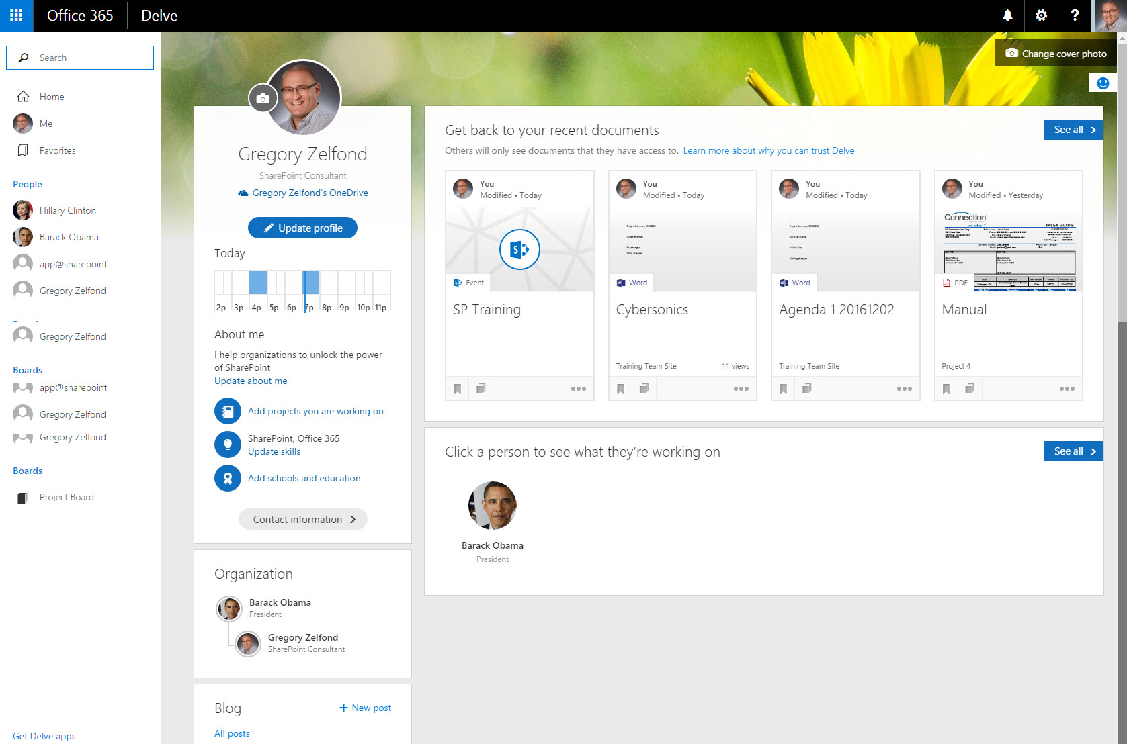This screenshot has height=744, width=1127.
Task: Change profile photo via camera icon
Action: pyautogui.click(x=263, y=99)
